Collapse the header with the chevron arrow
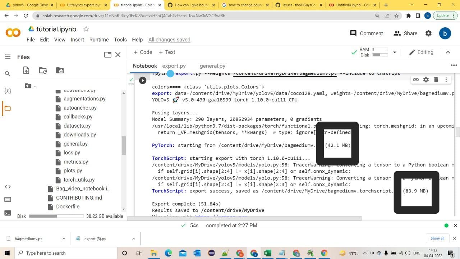The height and width of the screenshot is (259, 460). pos(448,52)
